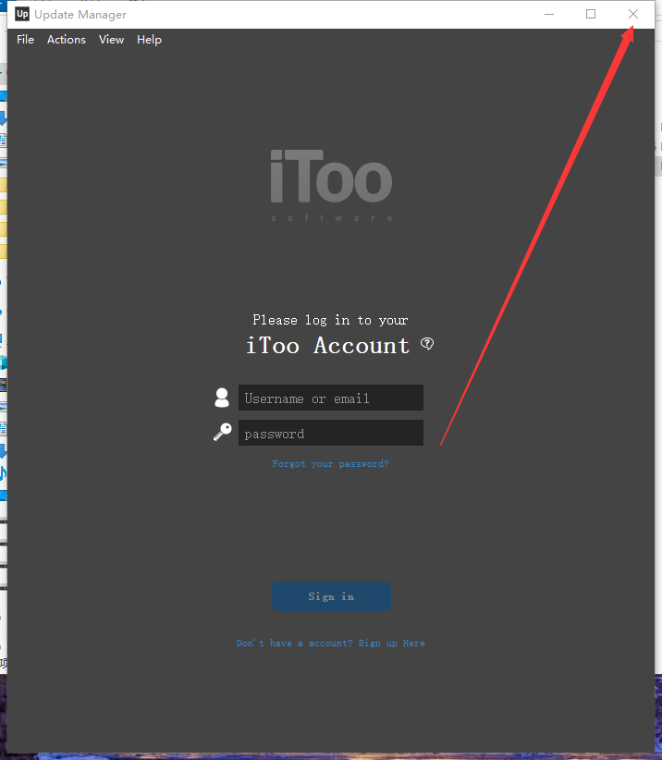This screenshot has width=662, height=760.
Task: Close the Update Manager window
Action: 633,14
